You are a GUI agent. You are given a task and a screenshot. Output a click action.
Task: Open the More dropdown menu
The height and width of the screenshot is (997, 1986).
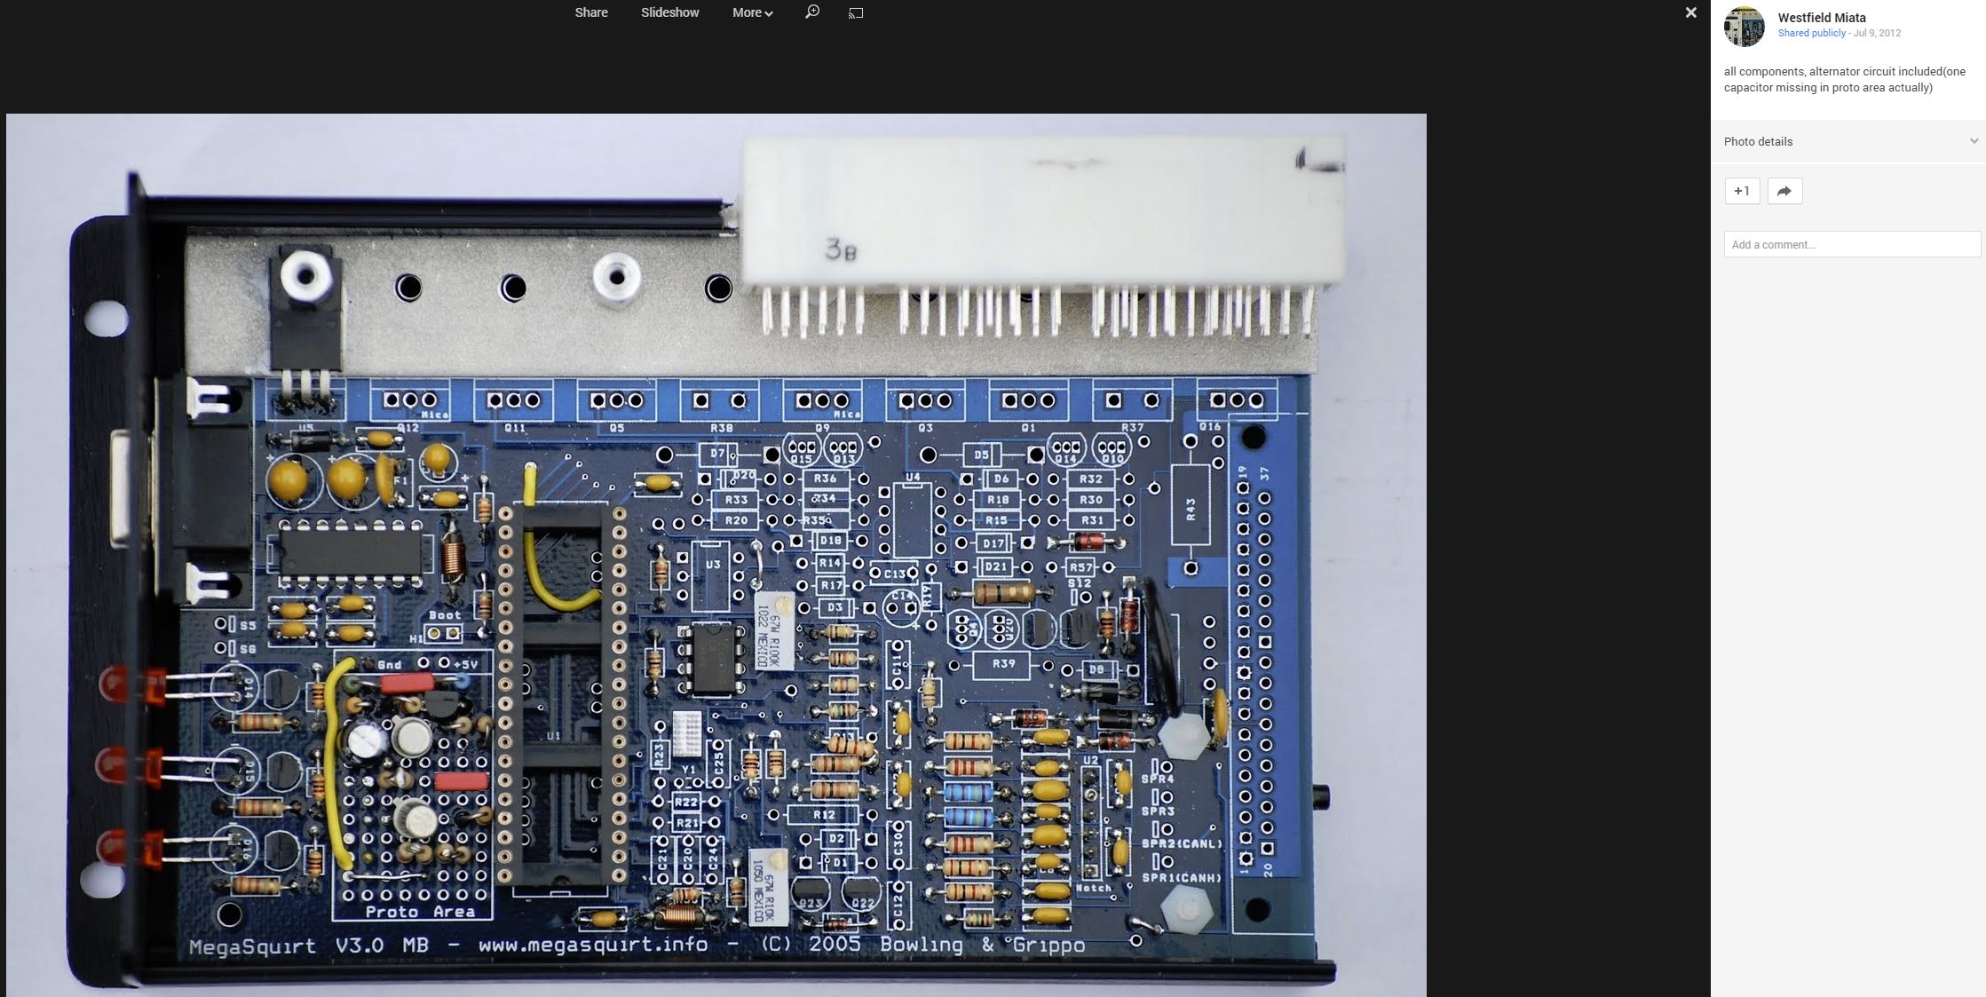(747, 12)
